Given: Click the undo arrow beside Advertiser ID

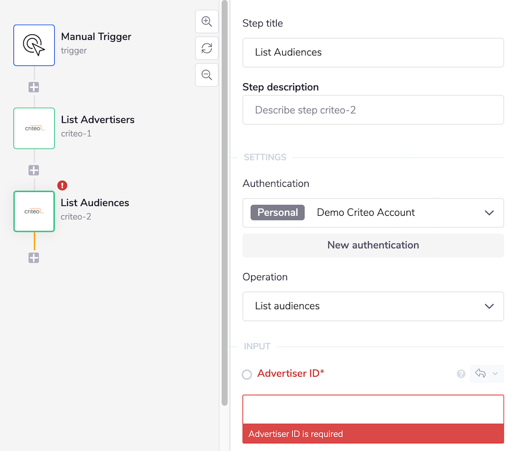Looking at the screenshot, I should [x=481, y=374].
